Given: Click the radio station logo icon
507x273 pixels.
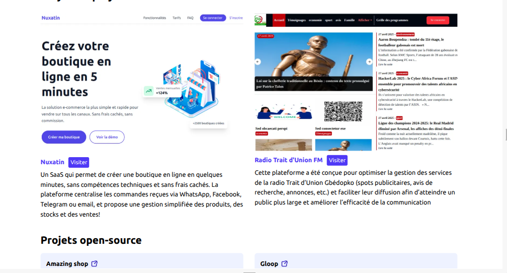Looking at the screenshot, I should coord(260,20).
